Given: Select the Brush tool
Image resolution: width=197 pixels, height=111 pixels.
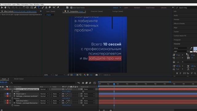Looking at the screenshot, I should [43, 7].
